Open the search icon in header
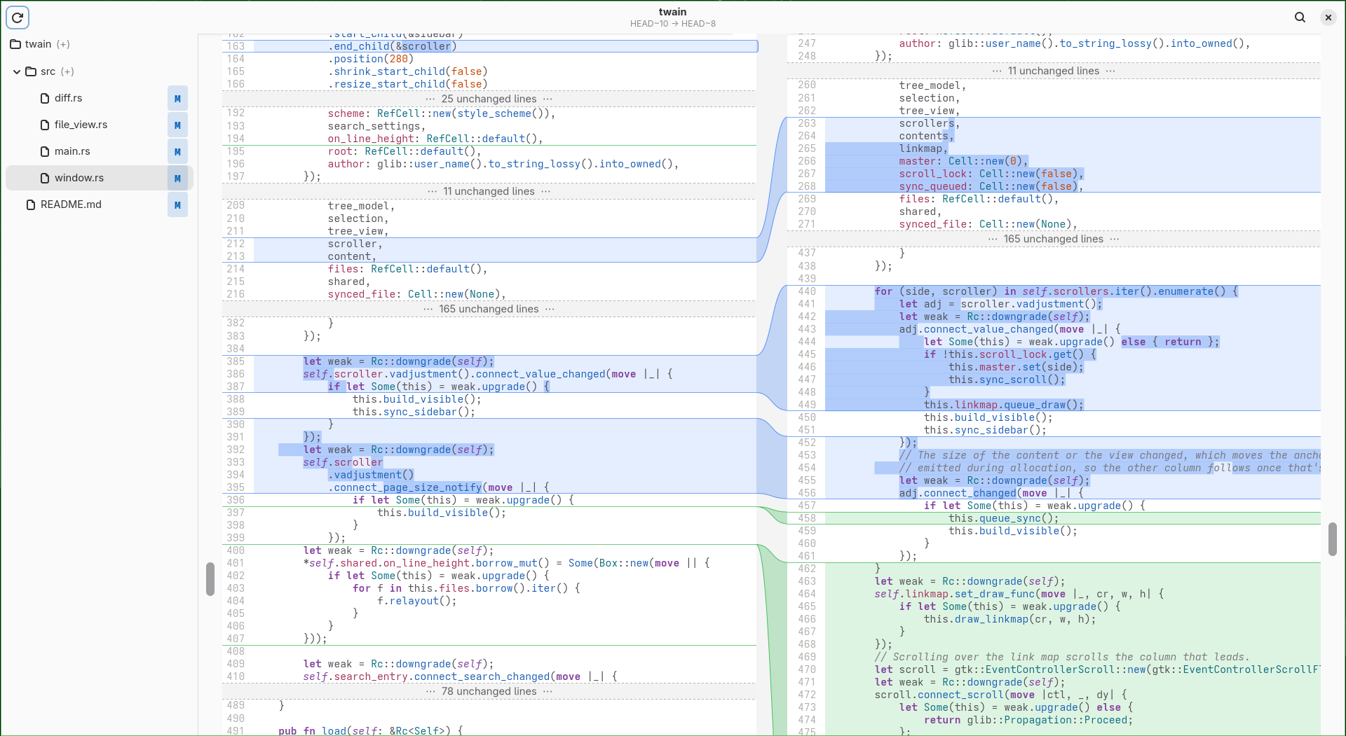 [1300, 18]
